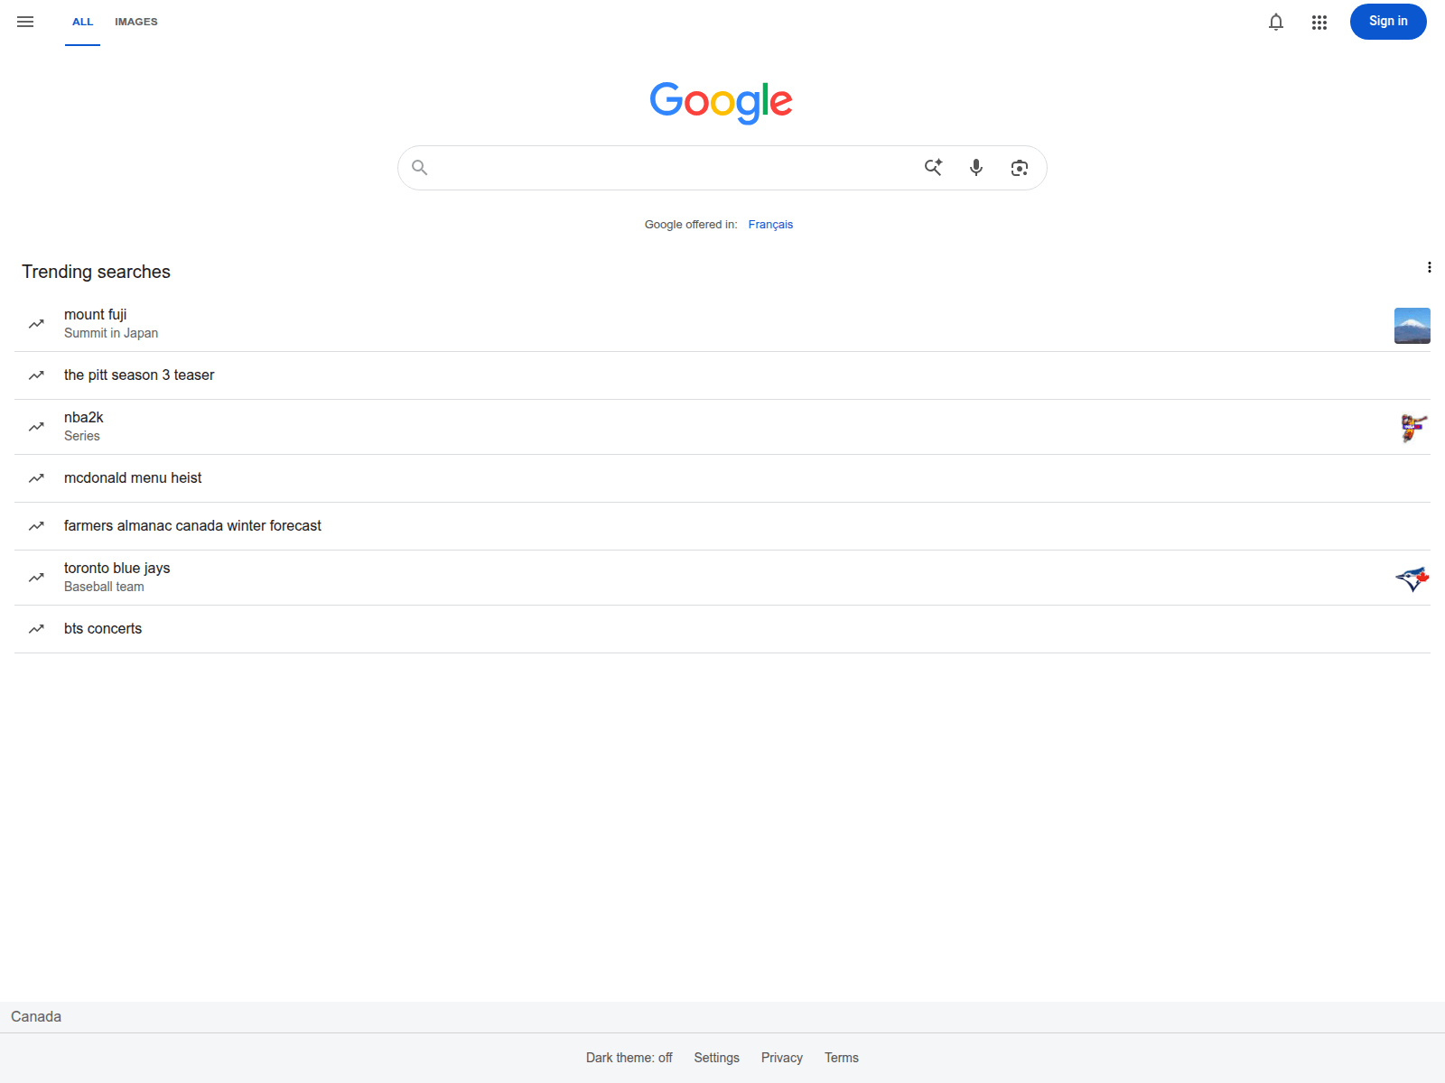Screen dimensions: 1445x1083
Task: Click trending arrow icon beside mount fuji
Action: point(36,324)
